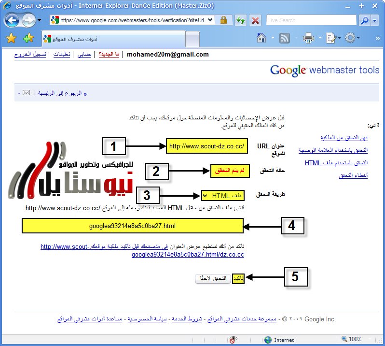
Task: Click the تأكيد verify button
Action: (238, 278)
